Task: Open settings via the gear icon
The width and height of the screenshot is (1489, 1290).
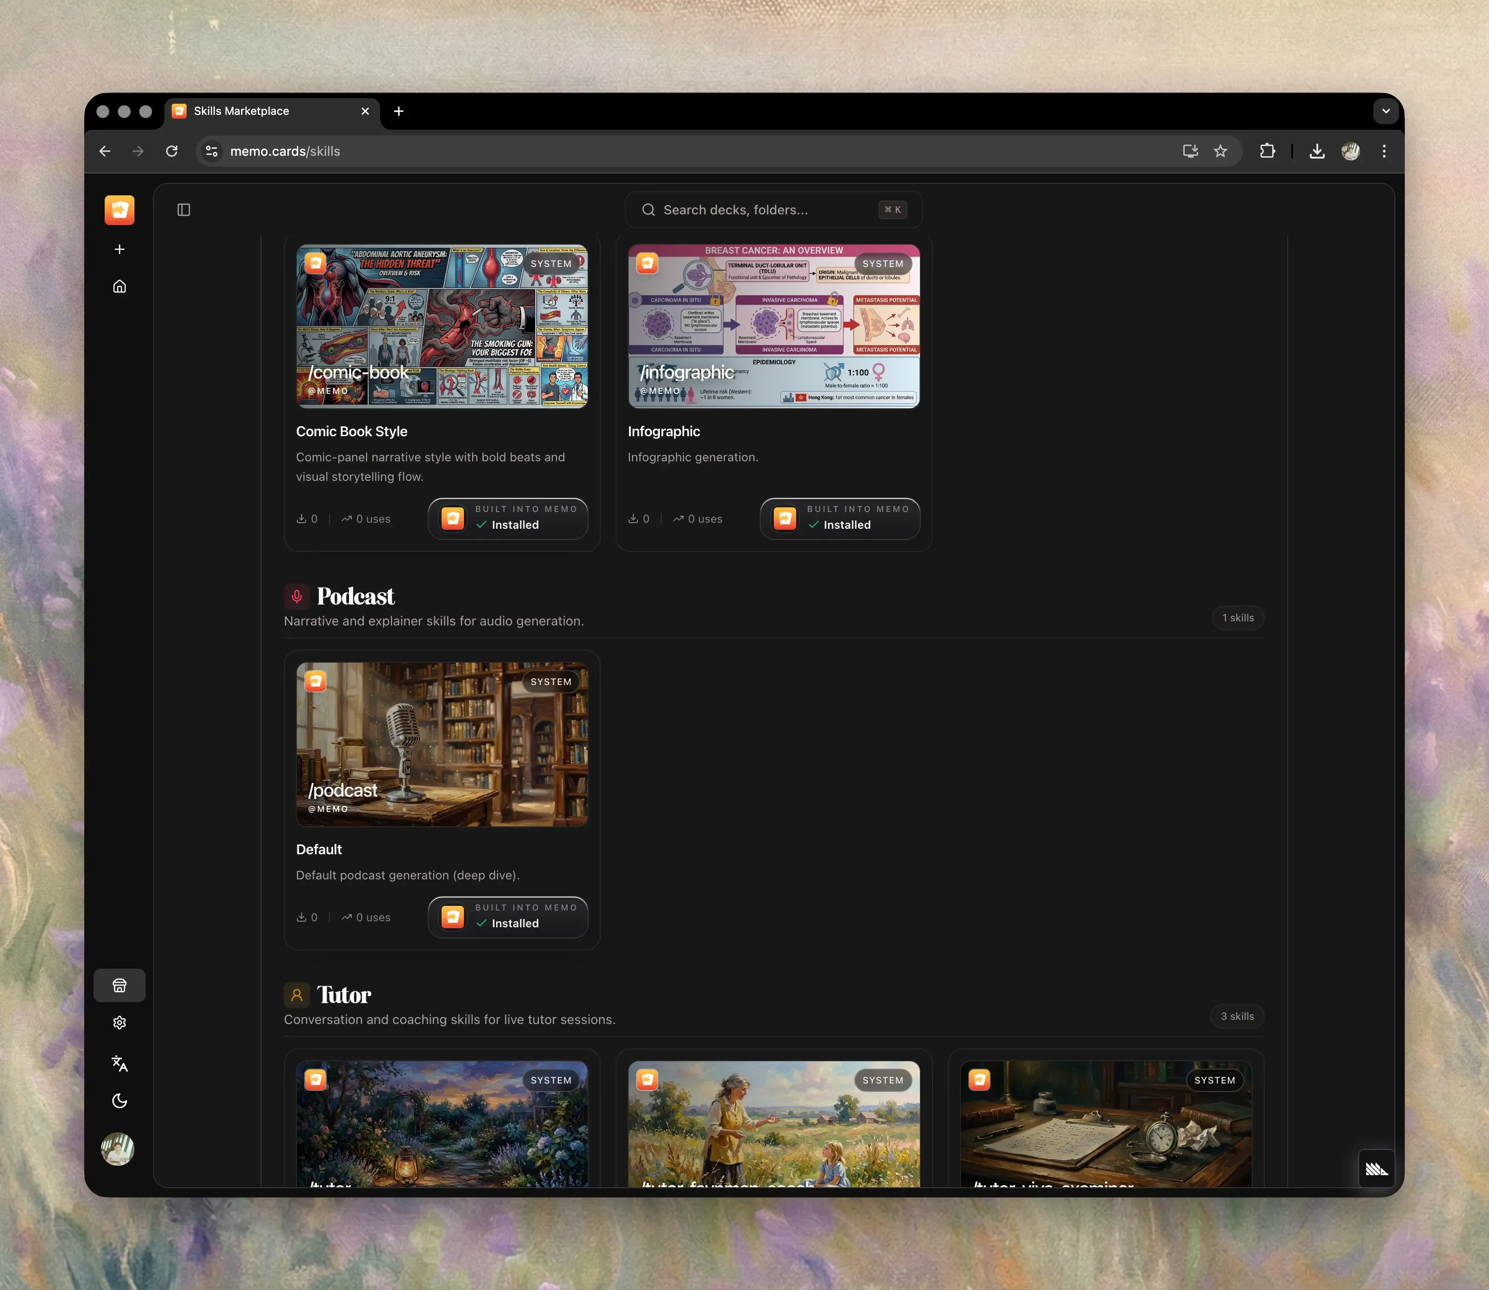Action: [120, 1023]
